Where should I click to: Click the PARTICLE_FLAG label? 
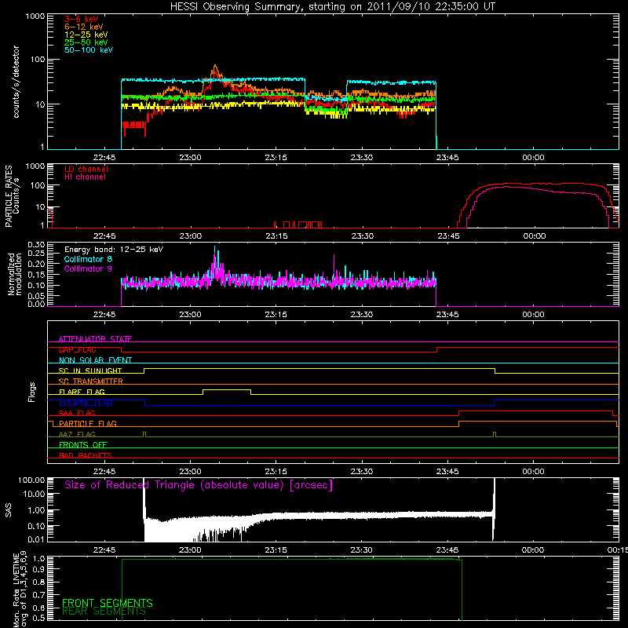(88, 423)
